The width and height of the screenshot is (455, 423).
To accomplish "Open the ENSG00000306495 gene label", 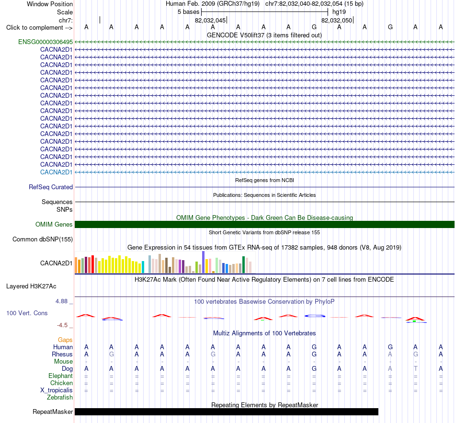I will (45, 42).
